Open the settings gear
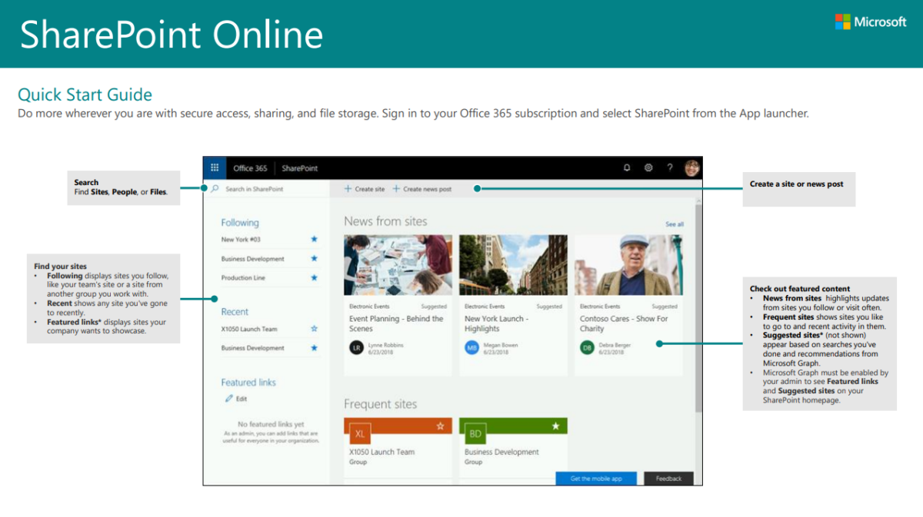The image size is (923, 517). coord(648,167)
